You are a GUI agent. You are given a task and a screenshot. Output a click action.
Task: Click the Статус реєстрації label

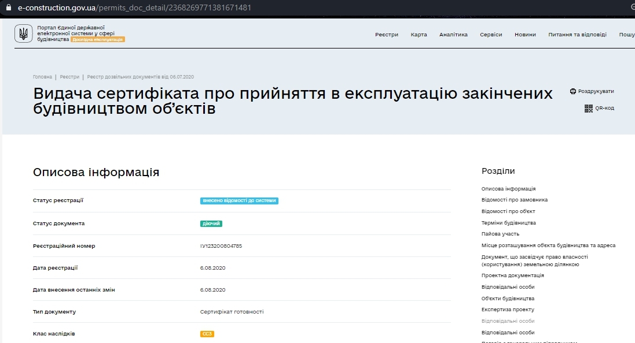pyautogui.click(x=58, y=200)
